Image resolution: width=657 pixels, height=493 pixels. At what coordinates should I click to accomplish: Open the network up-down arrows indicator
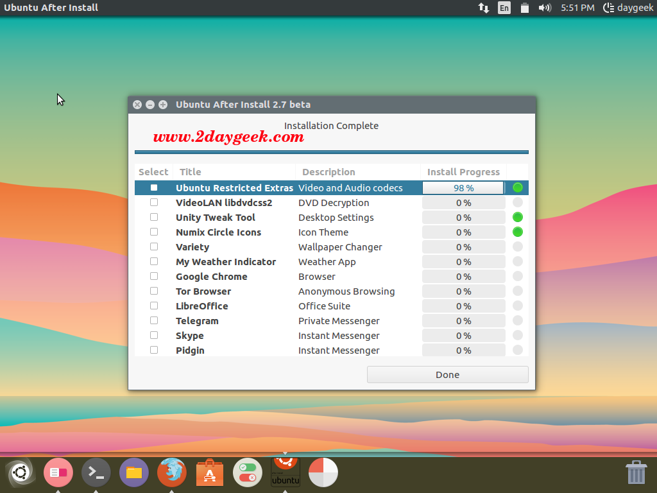pyautogui.click(x=484, y=8)
